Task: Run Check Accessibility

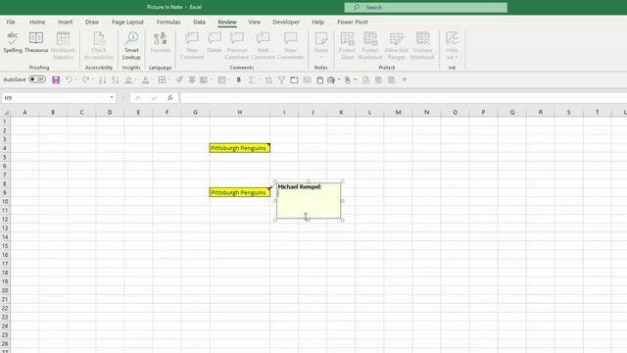Action: coord(99,46)
